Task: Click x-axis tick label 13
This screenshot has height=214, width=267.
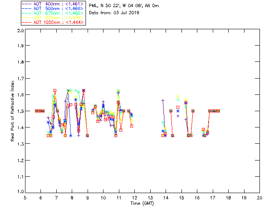Action: tap(150, 198)
